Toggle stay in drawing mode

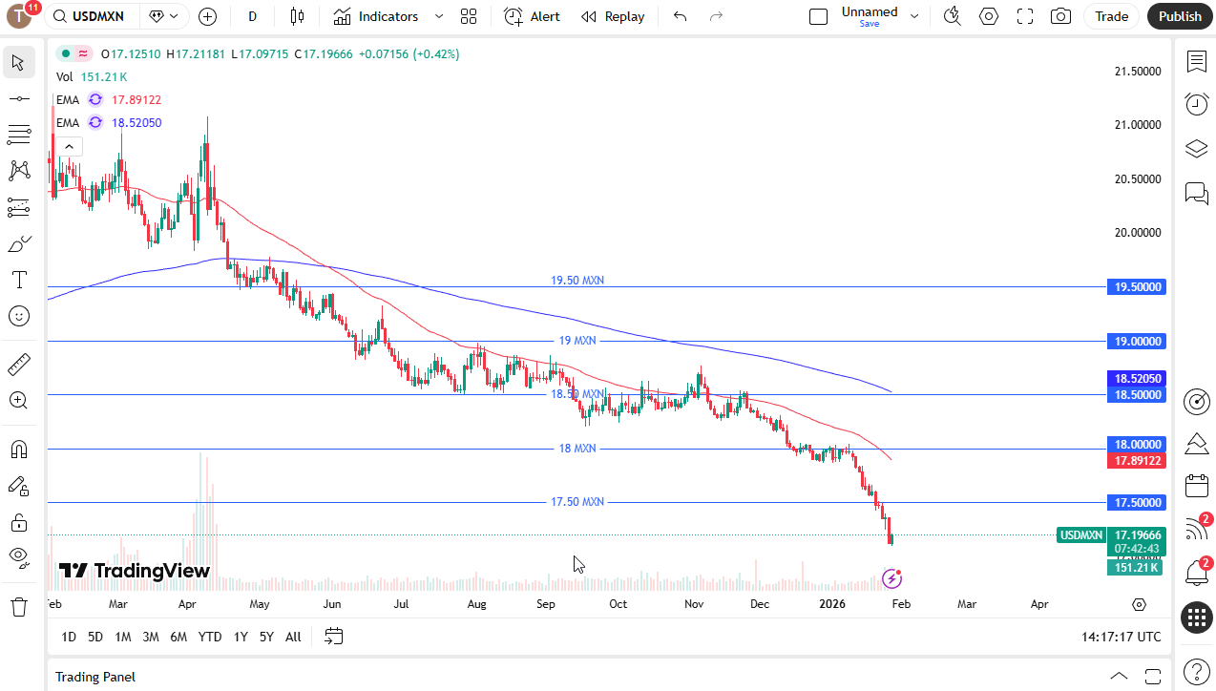click(x=18, y=486)
